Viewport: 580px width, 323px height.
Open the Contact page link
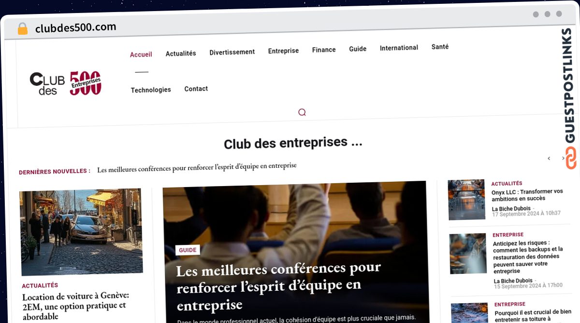click(196, 89)
